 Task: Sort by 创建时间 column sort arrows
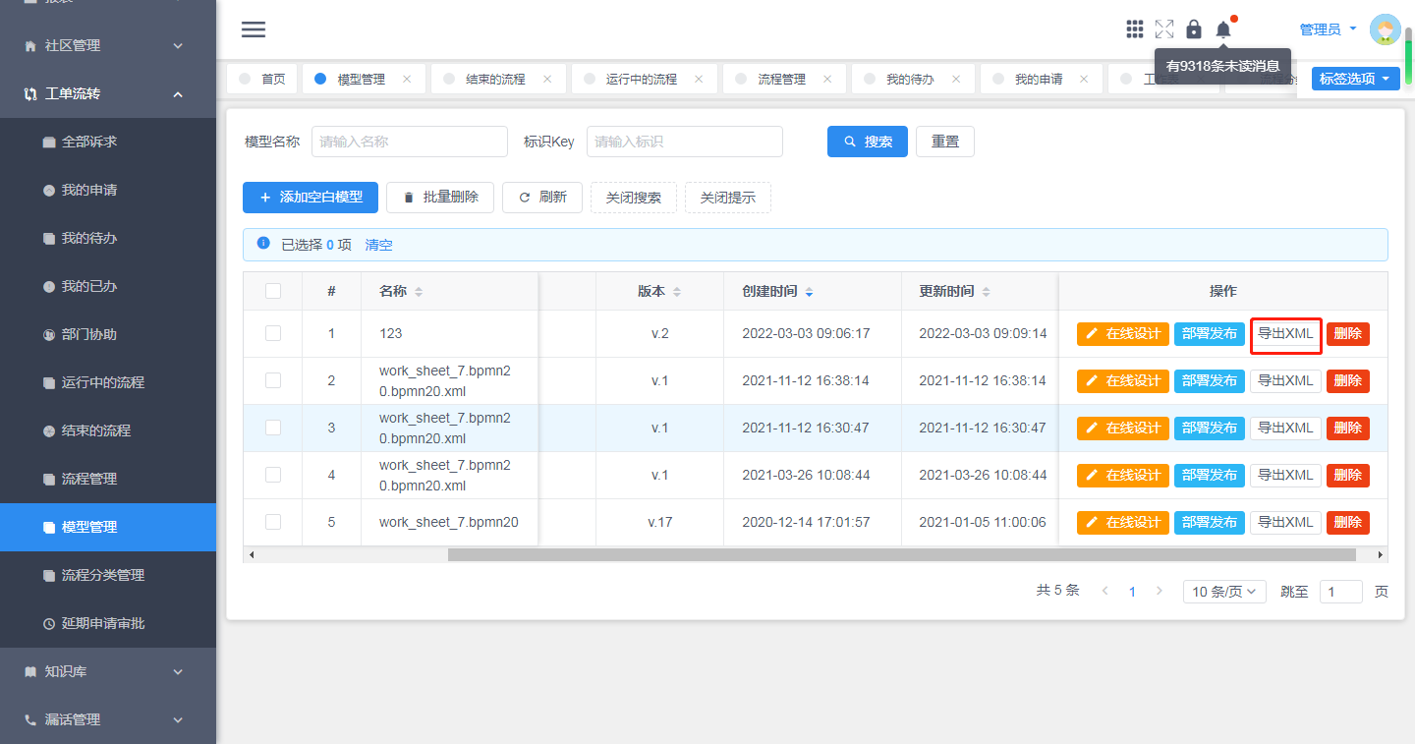(810, 292)
